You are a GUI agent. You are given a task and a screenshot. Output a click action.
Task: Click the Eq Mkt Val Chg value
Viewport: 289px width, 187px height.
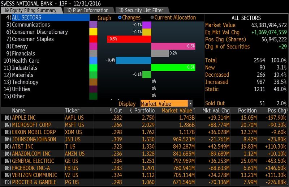click(269, 32)
